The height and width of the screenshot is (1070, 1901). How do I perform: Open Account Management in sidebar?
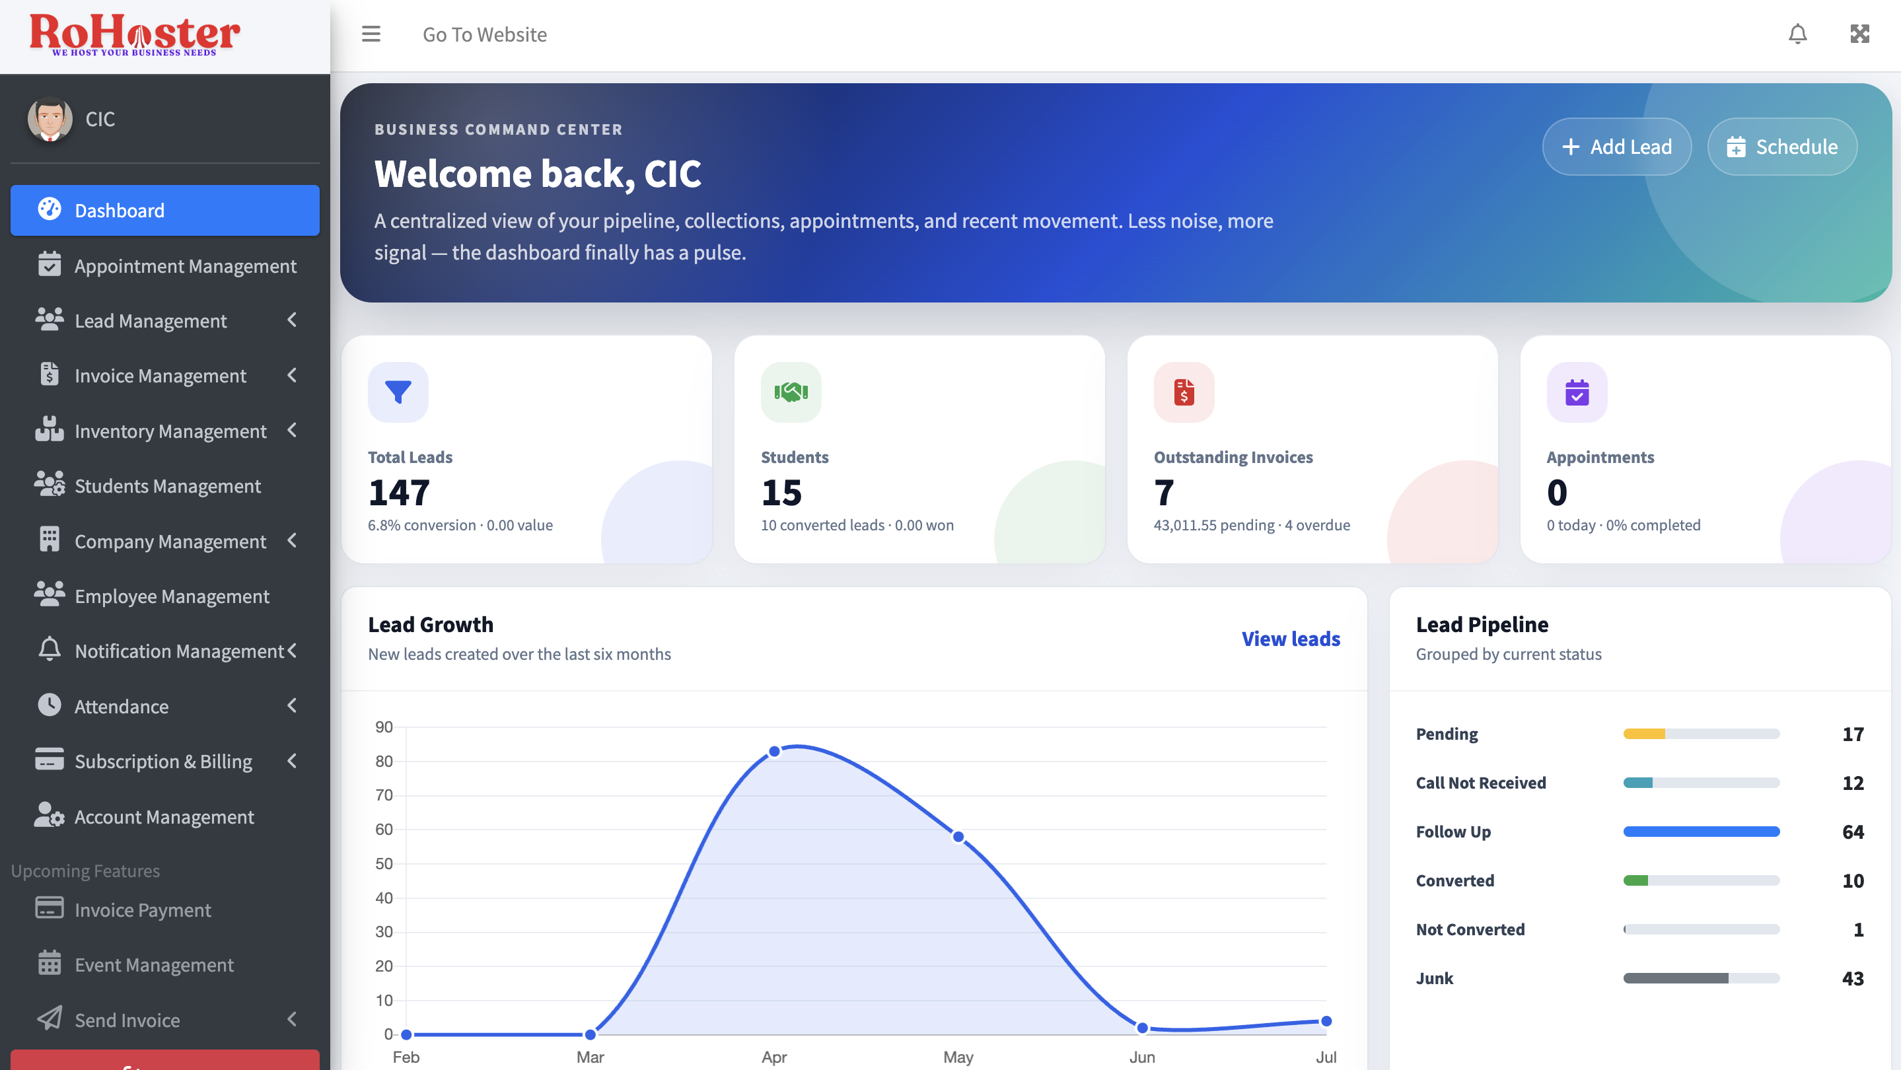pos(164,816)
